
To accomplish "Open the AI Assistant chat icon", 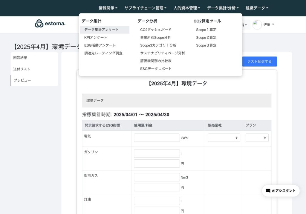I will (268, 191).
